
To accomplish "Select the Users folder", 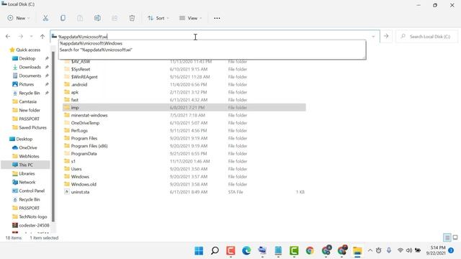I will point(76,169).
